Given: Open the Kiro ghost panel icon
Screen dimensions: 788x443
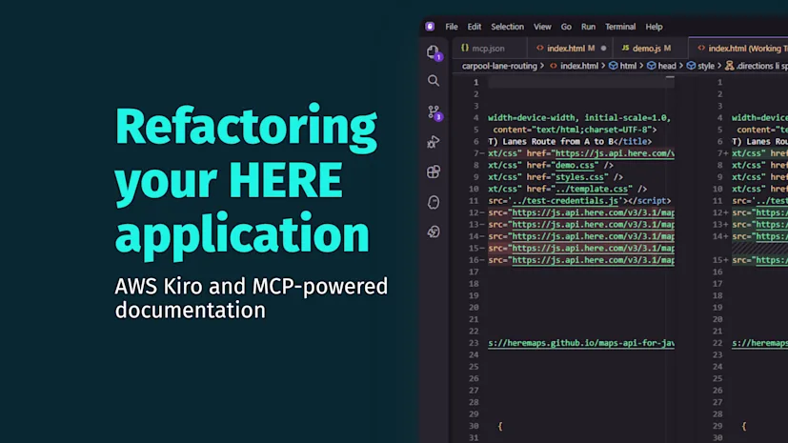Looking at the screenshot, I should click(x=434, y=202).
